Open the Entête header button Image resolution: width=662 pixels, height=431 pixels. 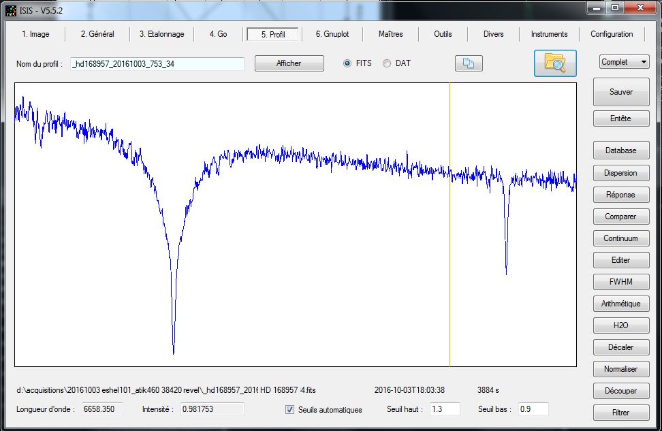620,118
